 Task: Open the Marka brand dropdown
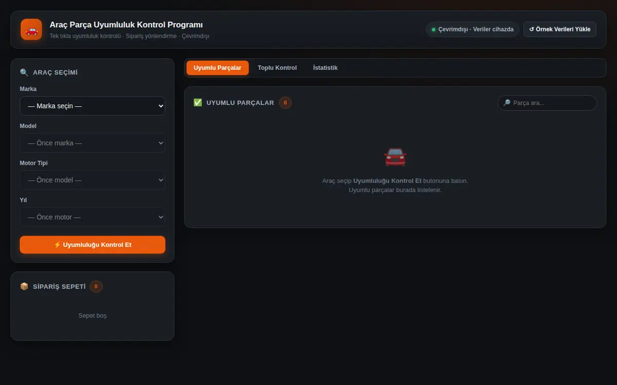[x=93, y=106]
